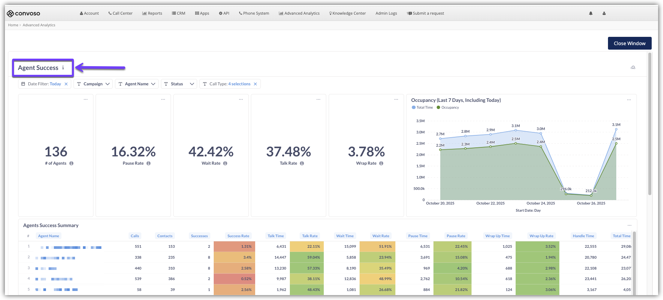Viewport: 663px width, 300px height.
Task: Click the Convoso logo
Action: [x=23, y=14]
